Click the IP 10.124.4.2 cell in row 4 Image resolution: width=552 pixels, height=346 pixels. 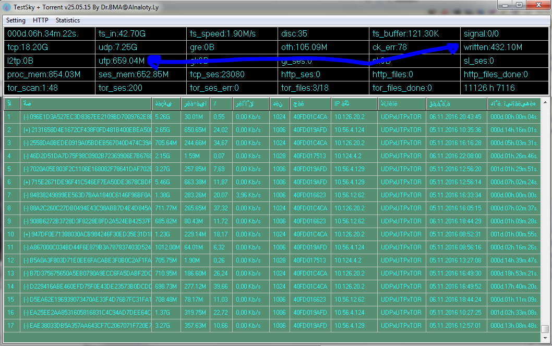354,156
